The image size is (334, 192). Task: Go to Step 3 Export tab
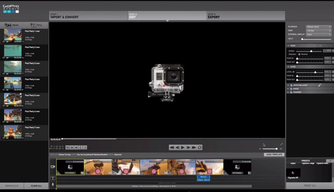point(246,16)
